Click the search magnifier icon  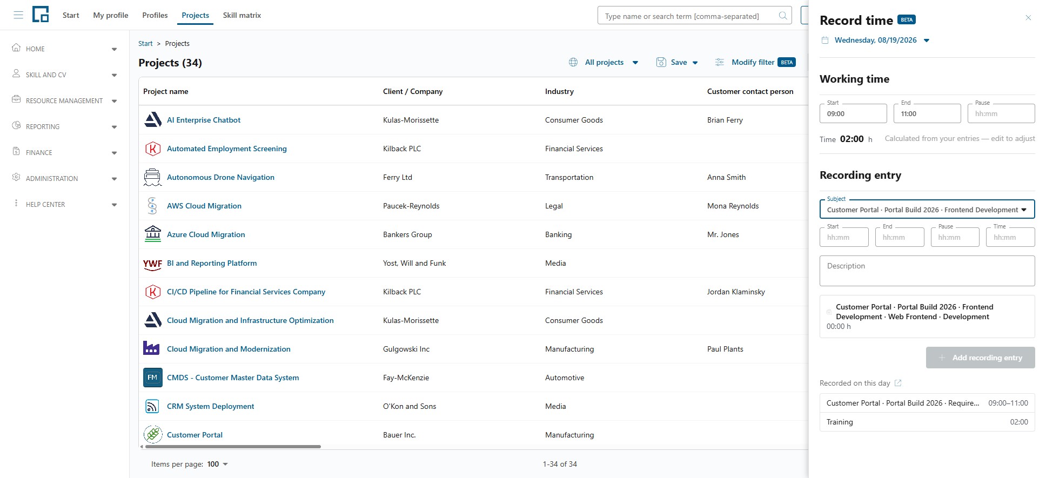click(782, 16)
